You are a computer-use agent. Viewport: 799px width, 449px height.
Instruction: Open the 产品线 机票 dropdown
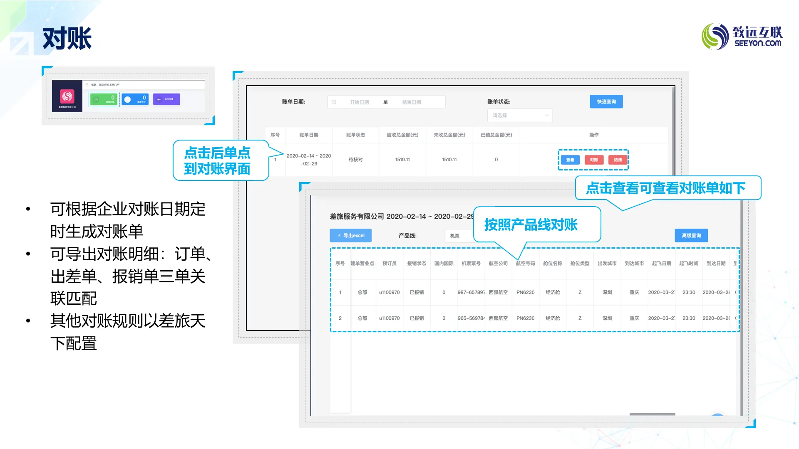click(460, 236)
